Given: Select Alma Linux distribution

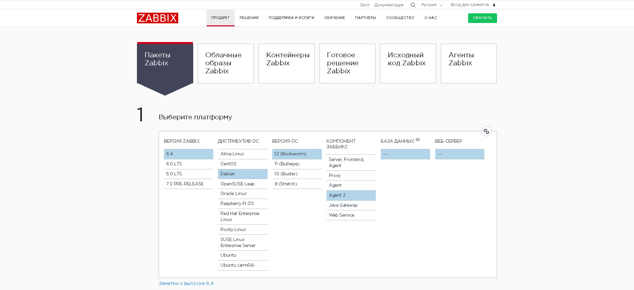Looking at the screenshot, I should point(243,154).
